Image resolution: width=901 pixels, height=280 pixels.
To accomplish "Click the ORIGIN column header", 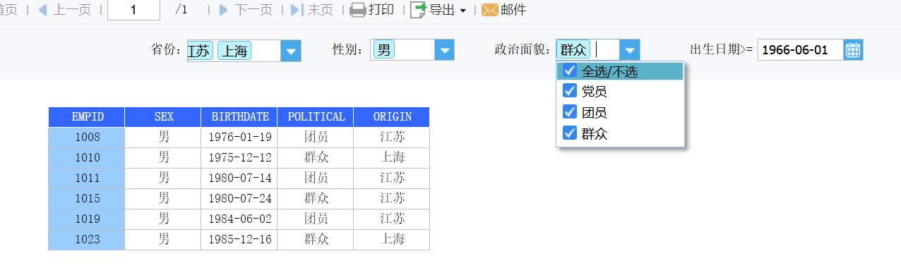I will pos(392,117).
